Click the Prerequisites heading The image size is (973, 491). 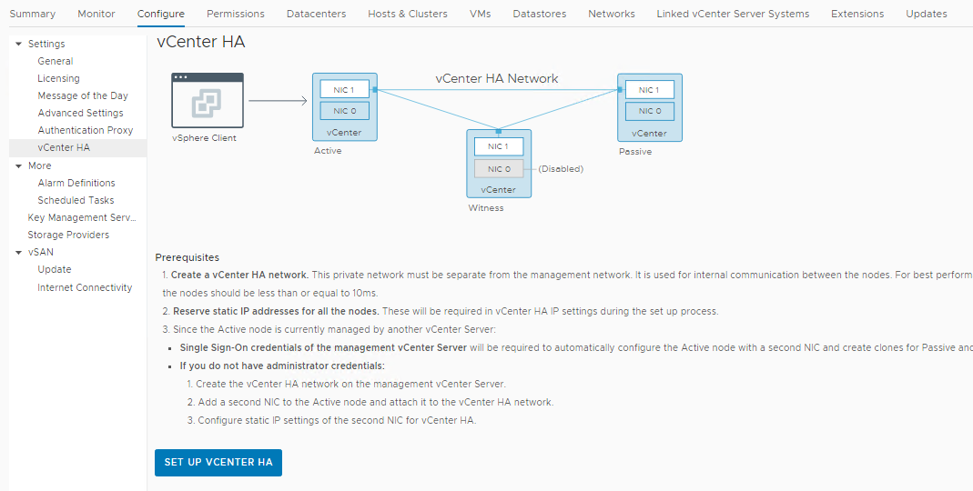tap(187, 257)
